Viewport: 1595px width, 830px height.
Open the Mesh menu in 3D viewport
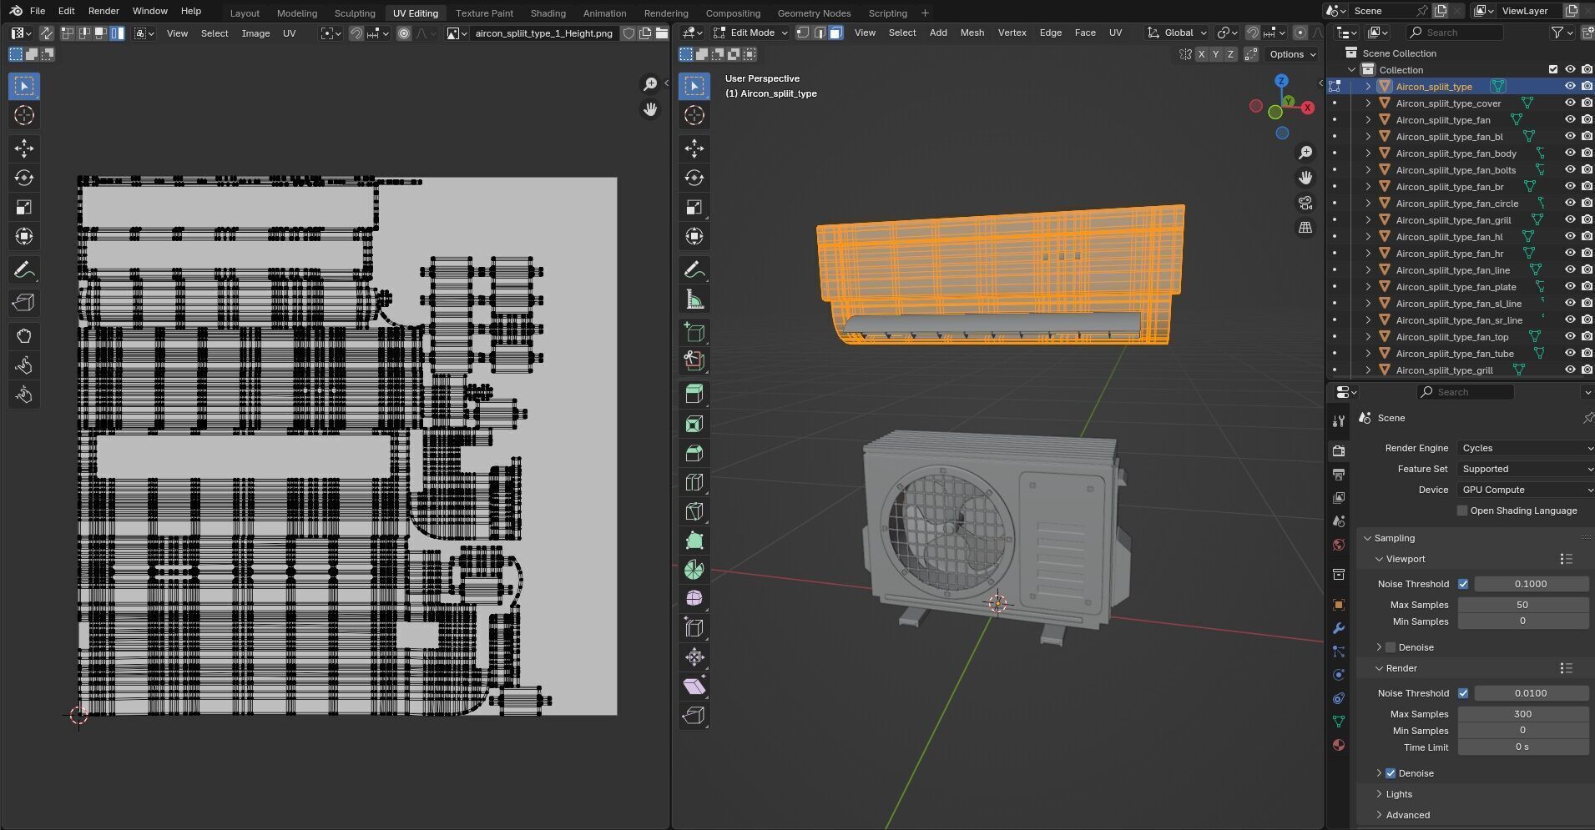click(972, 33)
